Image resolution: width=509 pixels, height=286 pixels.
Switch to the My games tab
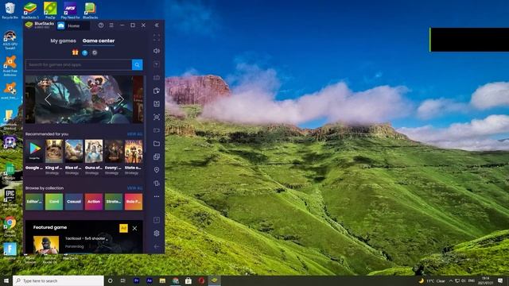coord(63,41)
